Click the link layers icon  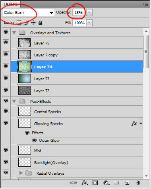[x=73, y=183]
